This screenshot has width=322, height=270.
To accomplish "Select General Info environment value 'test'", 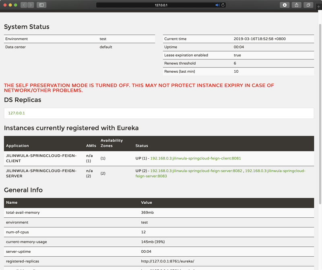I will point(144,222).
